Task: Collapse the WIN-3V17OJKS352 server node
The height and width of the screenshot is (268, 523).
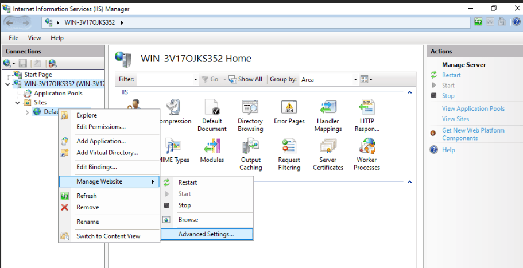Action: pos(8,84)
